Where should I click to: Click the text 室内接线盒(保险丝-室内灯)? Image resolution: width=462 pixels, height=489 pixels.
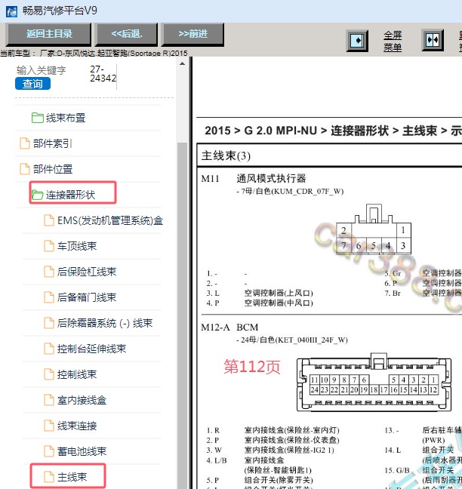tap(291, 430)
